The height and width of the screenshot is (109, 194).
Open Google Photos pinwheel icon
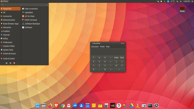(x=125, y=105)
